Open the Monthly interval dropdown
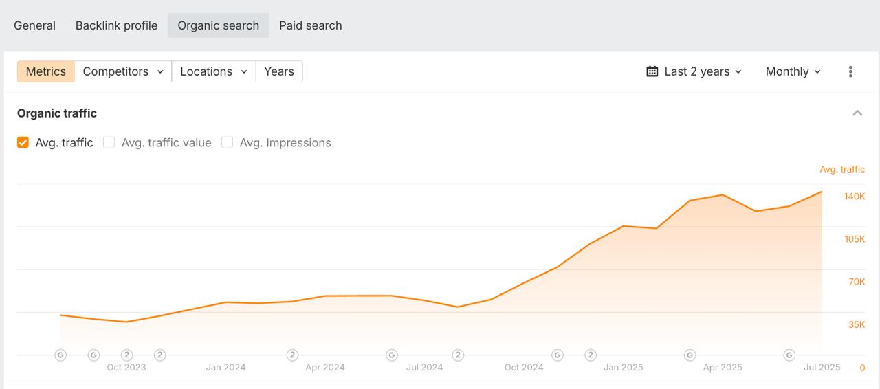Viewport: 880px width, 389px height. tap(793, 71)
